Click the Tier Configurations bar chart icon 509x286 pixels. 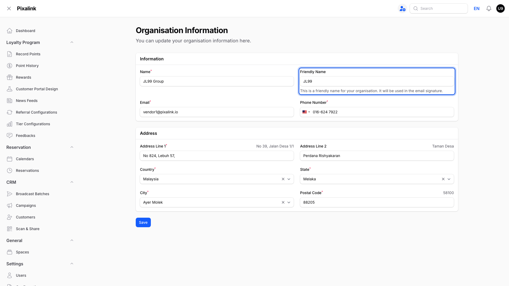pos(10,124)
